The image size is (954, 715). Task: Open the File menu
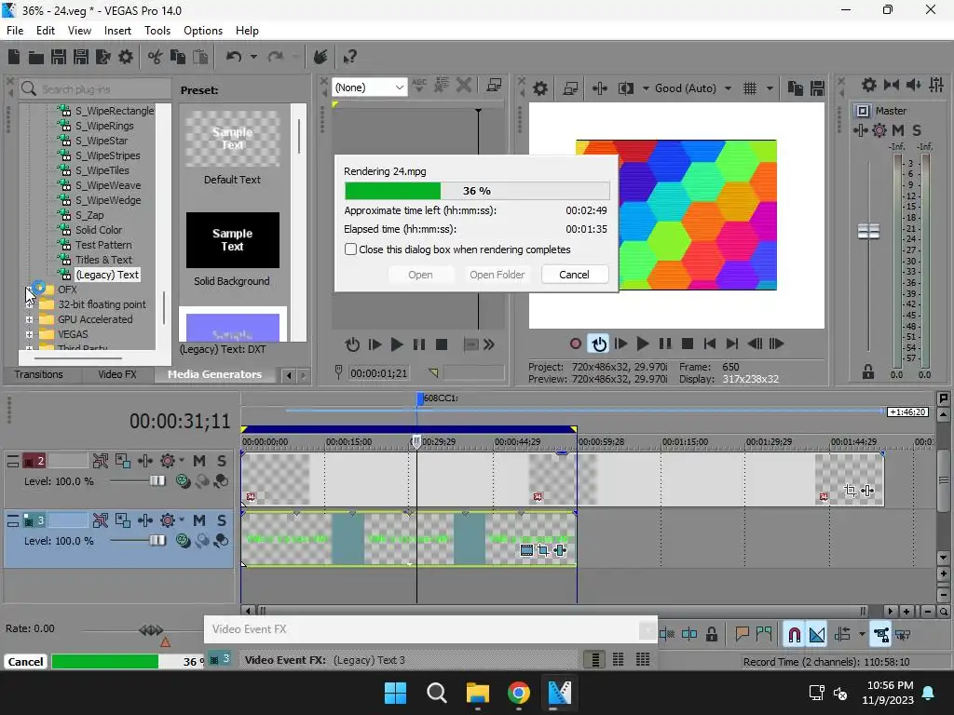tap(15, 31)
